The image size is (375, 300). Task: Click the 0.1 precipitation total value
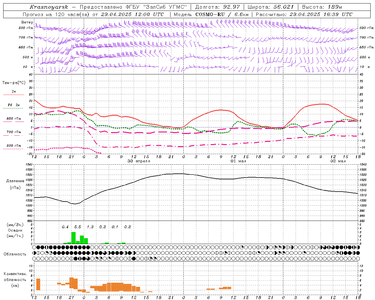[115, 227]
